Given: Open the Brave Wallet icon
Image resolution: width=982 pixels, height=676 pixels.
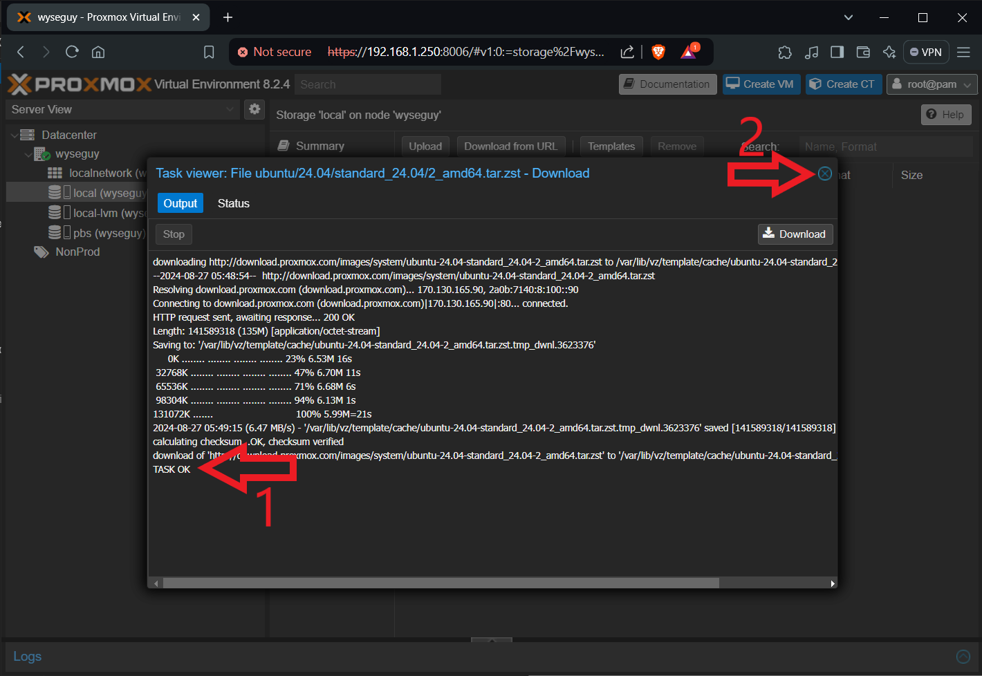Looking at the screenshot, I should tap(863, 52).
